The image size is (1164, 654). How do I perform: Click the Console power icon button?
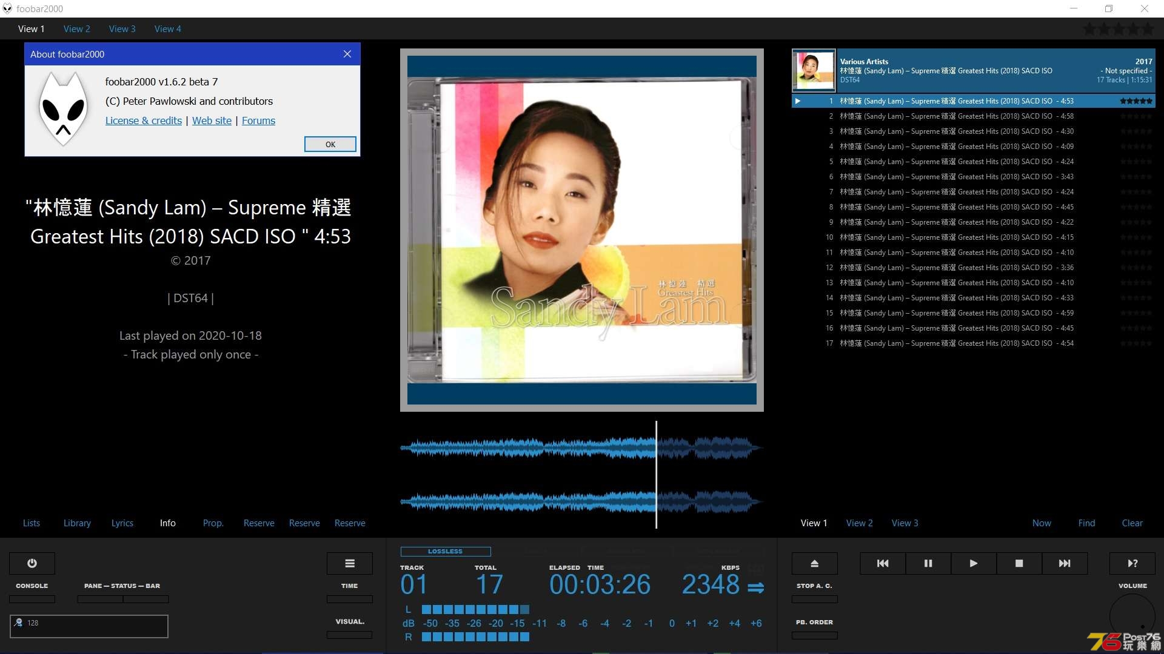[x=32, y=563]
